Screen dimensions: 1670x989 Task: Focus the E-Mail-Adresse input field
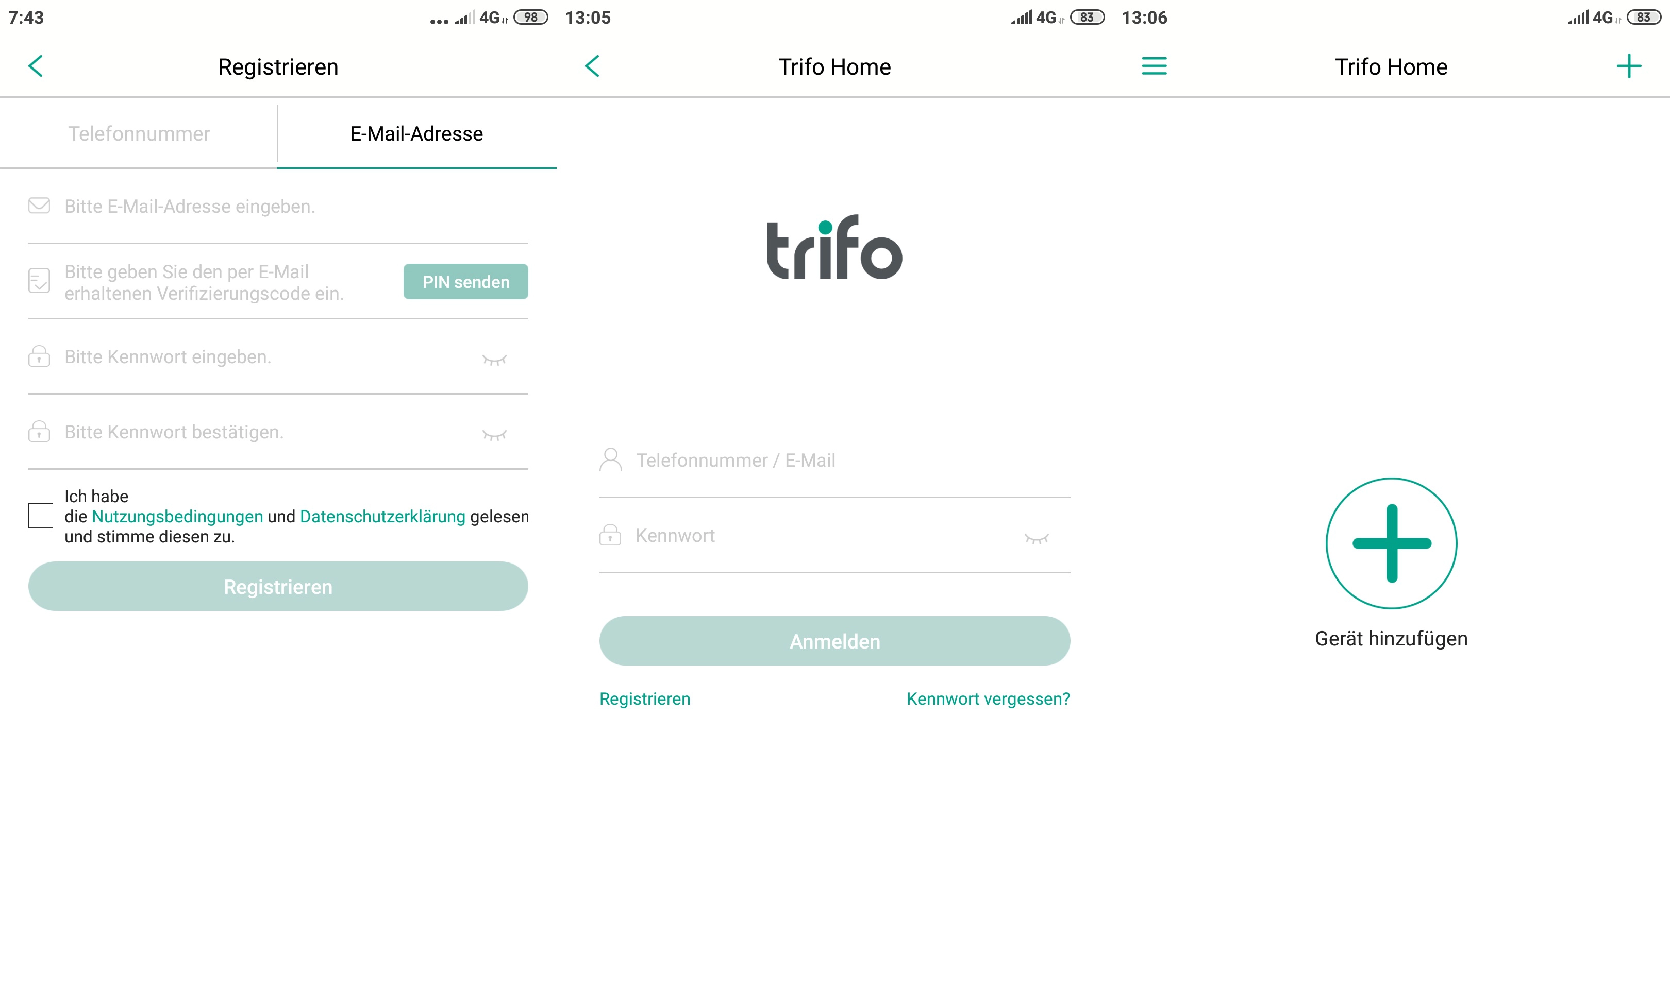pyautogui.click(x=278, y=206)
